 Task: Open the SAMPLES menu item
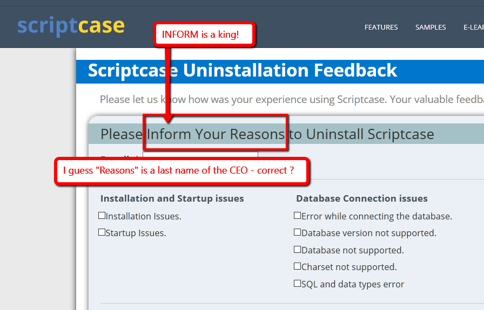431,27
